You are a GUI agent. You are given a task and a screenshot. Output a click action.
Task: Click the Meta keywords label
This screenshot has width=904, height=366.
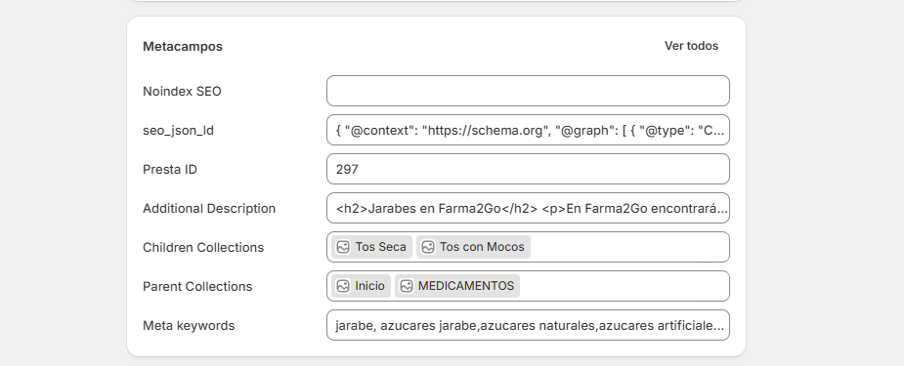pos(189,325)
